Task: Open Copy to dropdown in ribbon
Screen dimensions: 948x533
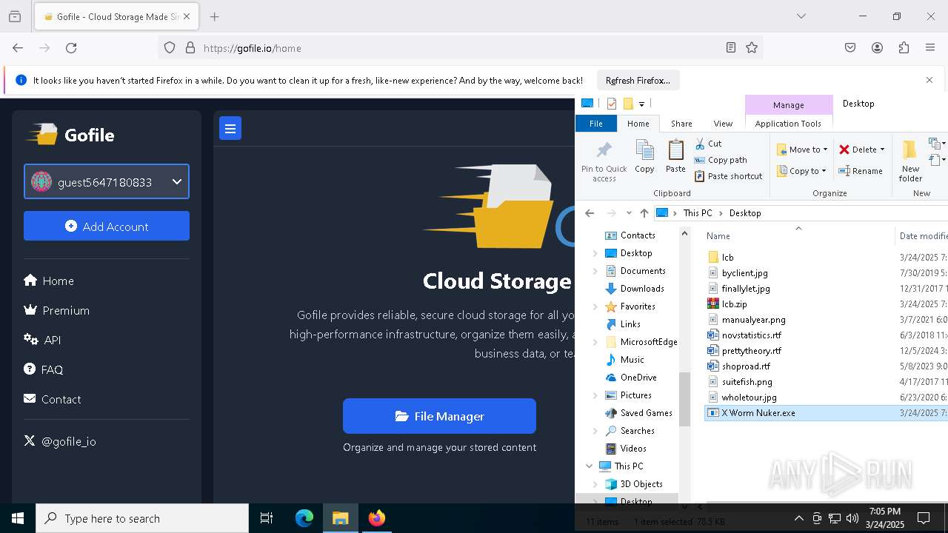Action: click(802, 171)
